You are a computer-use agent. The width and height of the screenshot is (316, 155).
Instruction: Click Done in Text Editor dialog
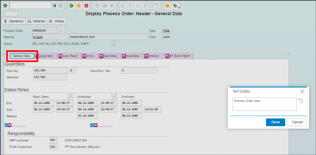coord(276,122)
